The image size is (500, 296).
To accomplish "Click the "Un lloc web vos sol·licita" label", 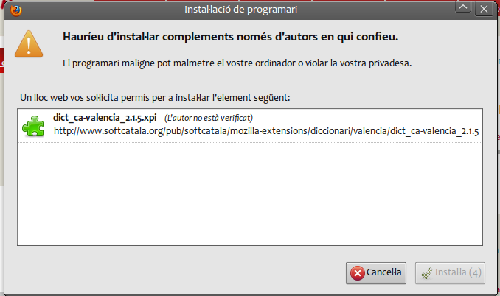I will 155,97.
